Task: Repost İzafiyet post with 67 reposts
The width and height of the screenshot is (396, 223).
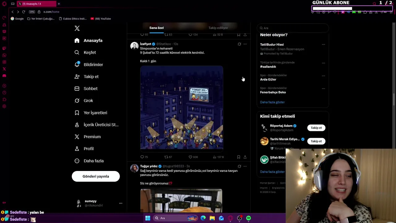Action: (x=168, y=157)
